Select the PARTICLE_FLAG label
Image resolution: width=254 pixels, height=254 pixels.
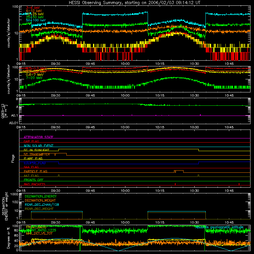click(x=36, y=171)
